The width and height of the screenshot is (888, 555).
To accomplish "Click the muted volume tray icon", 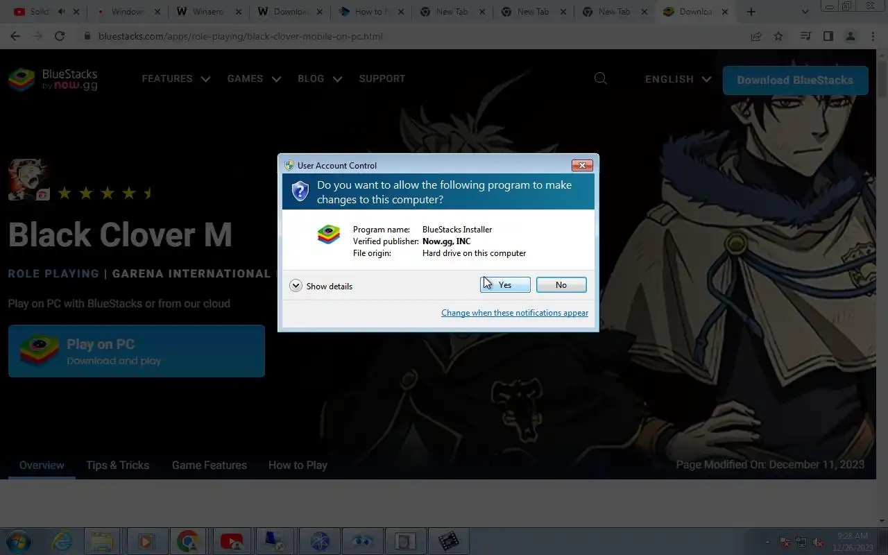I will click(x=818, y=542).
